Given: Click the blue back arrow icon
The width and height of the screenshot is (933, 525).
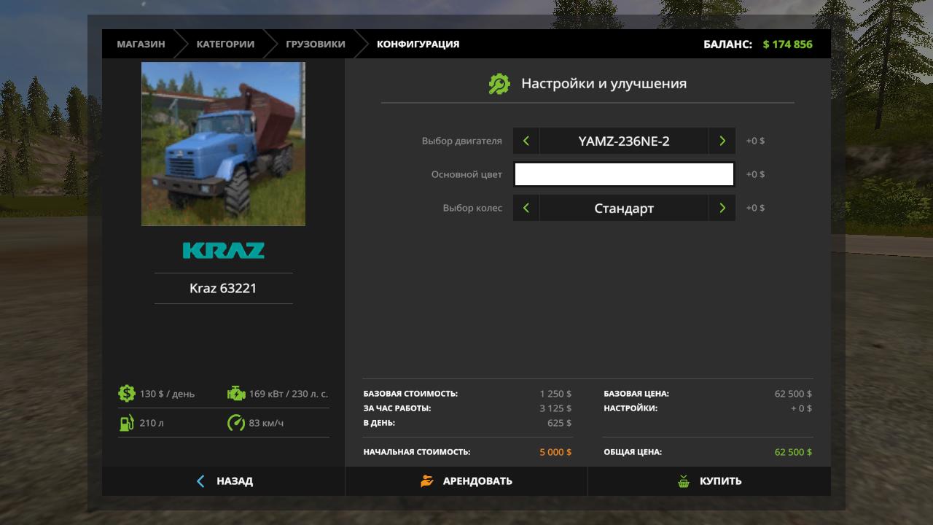Looking at the screenshot, I should pos(201,481).
